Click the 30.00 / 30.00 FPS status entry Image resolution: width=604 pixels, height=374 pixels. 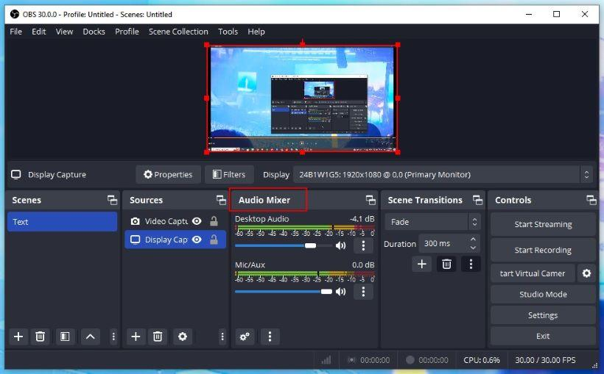coord(546,360)
